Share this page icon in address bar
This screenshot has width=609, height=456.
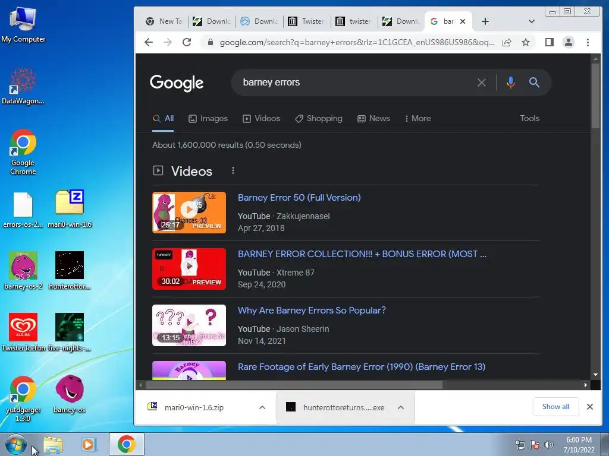507,42
